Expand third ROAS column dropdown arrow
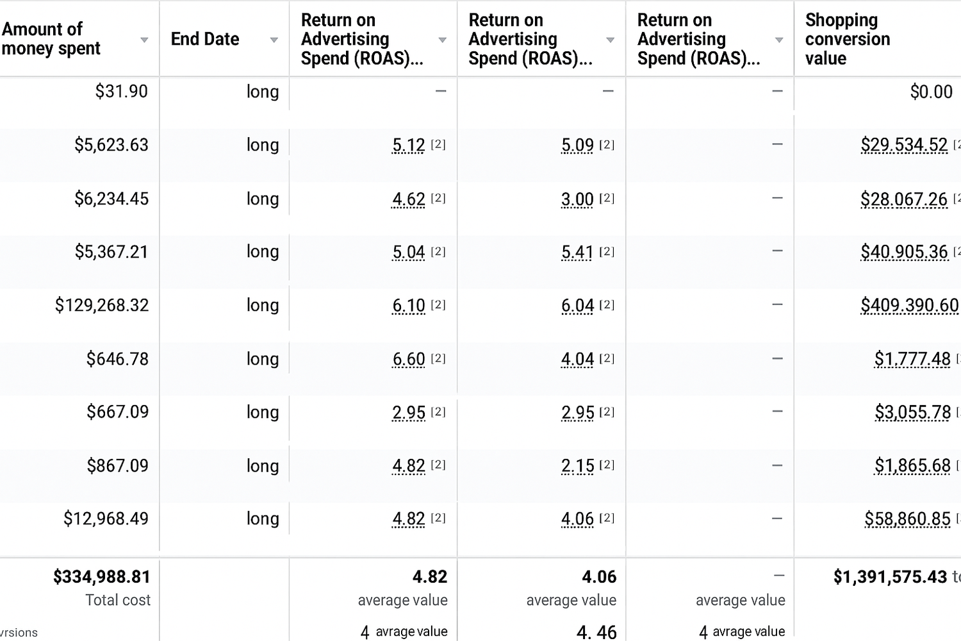 [x=779, y=40]
